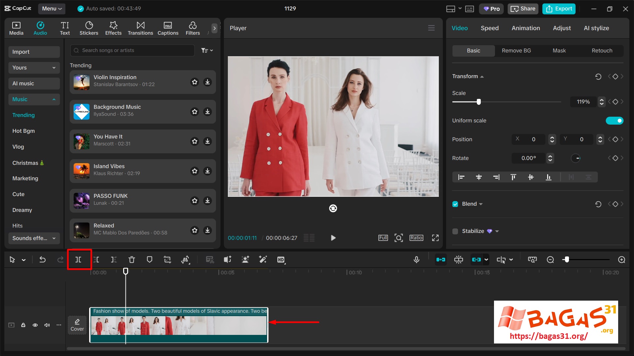Select the Mirror/flip icon in the timeline toolbar
Viewport: 634px width, 356px height.
[x=186, y=259]
